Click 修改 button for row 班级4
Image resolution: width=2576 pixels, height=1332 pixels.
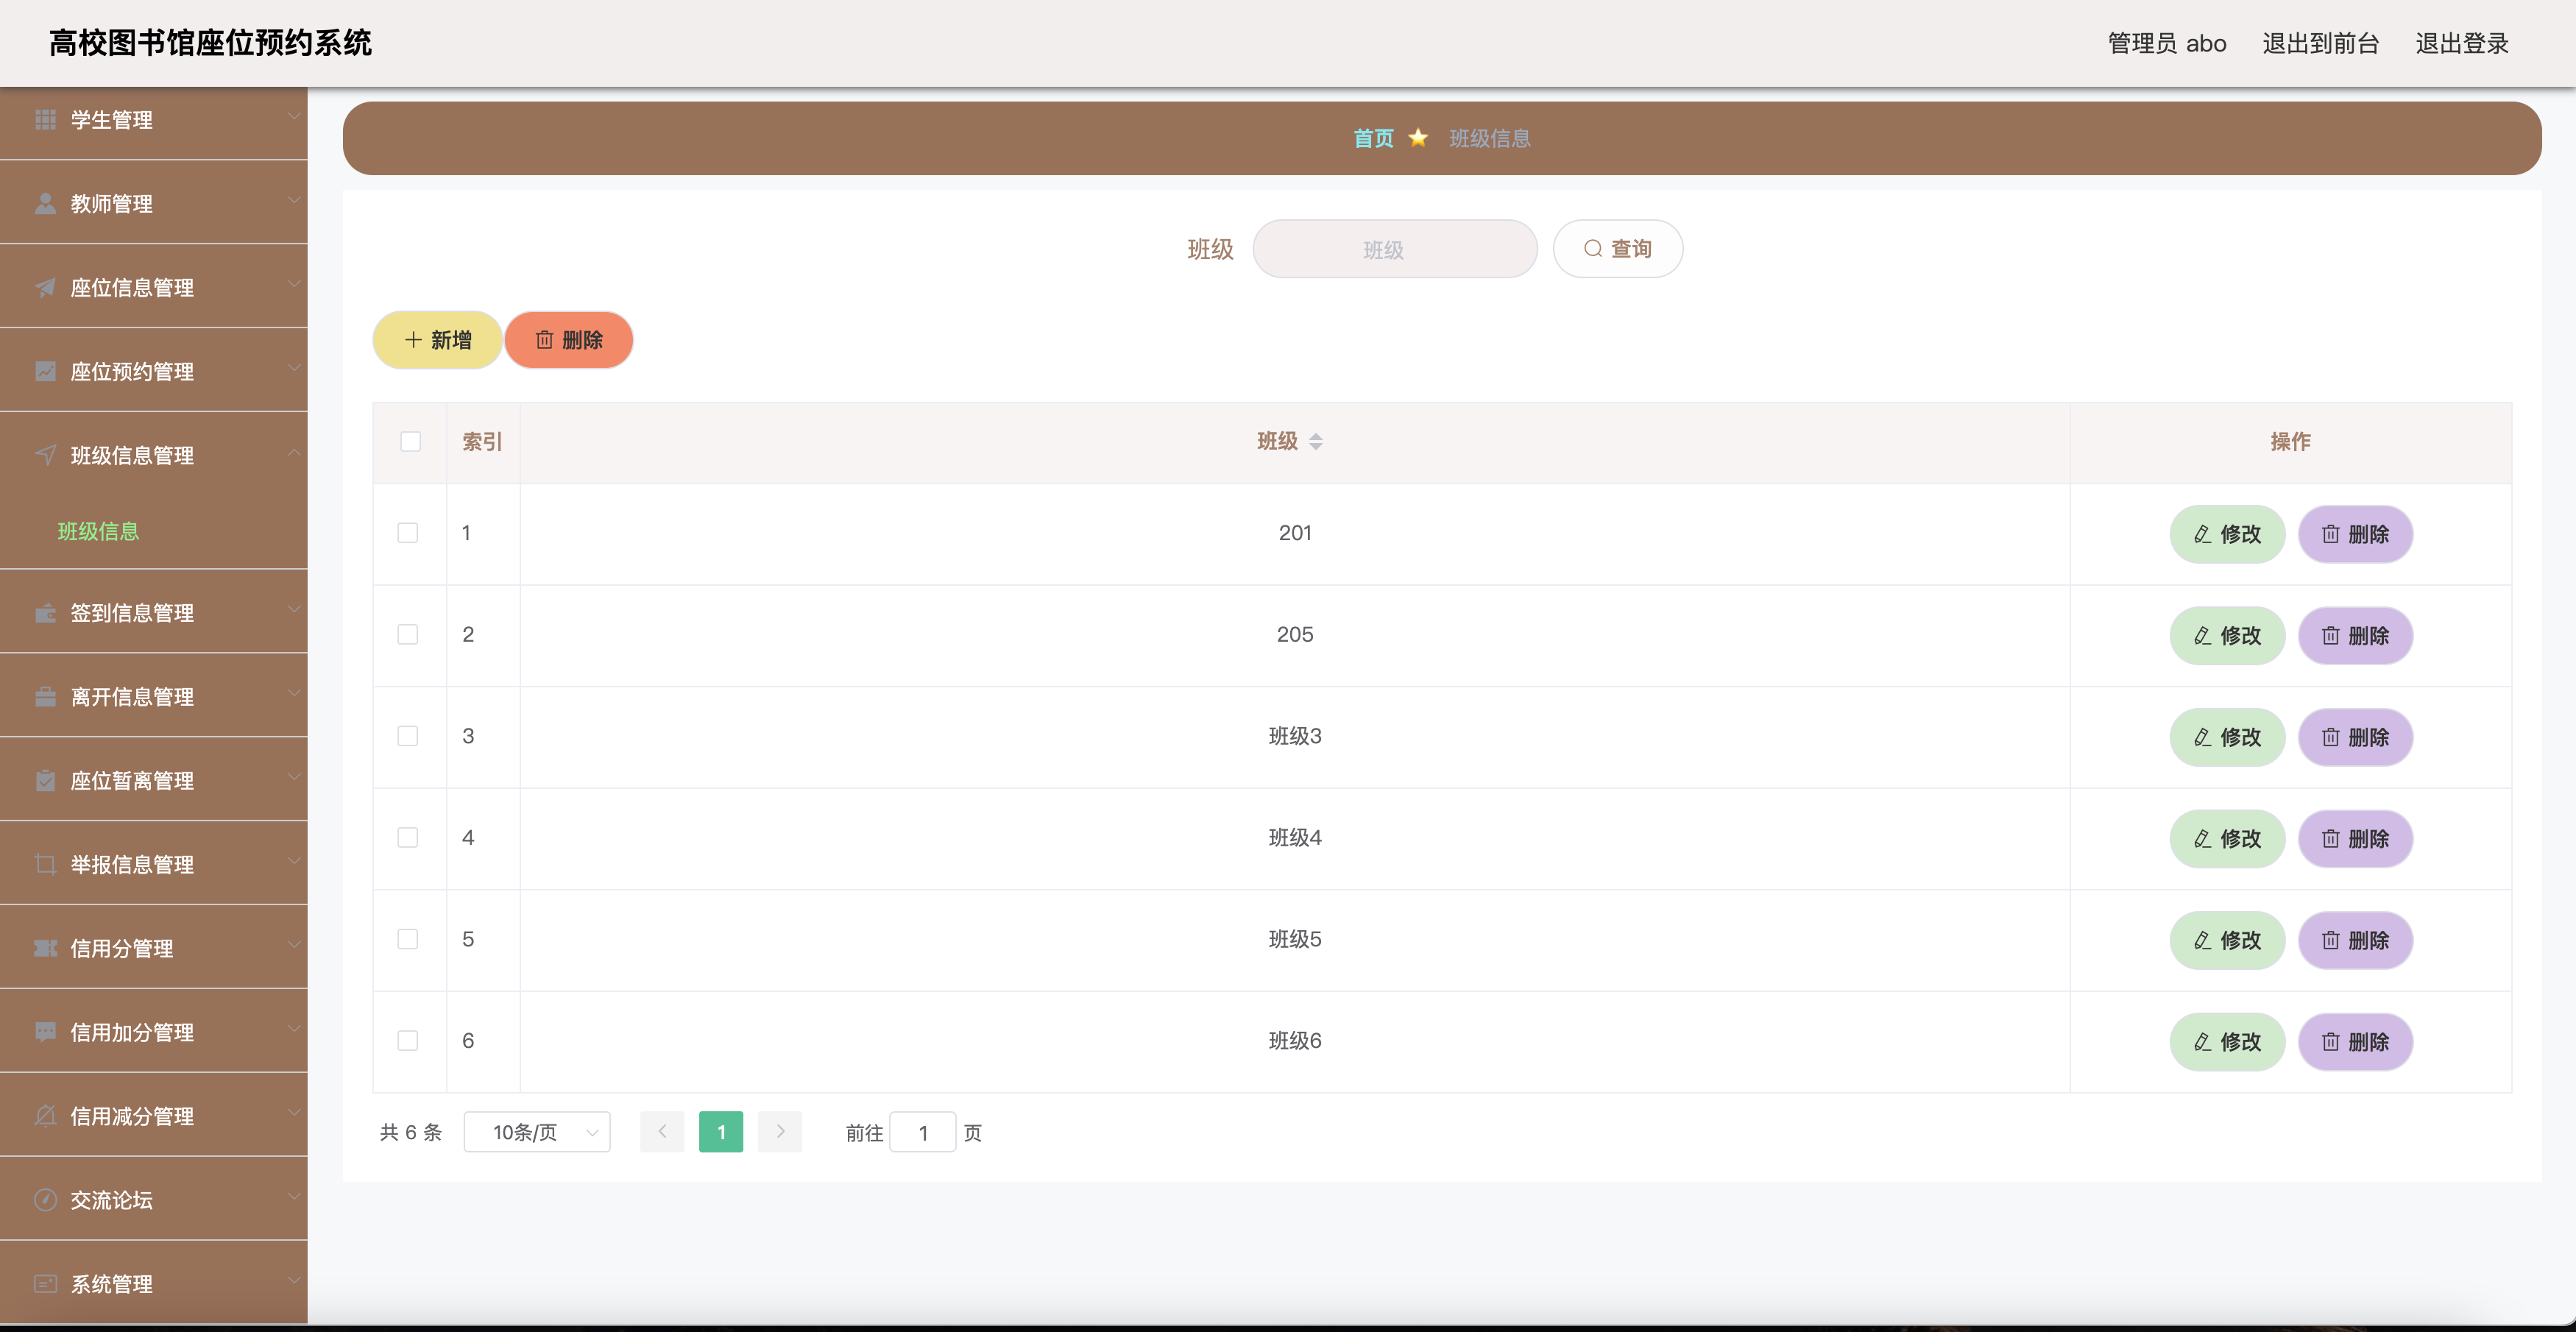pos(2227,839)
